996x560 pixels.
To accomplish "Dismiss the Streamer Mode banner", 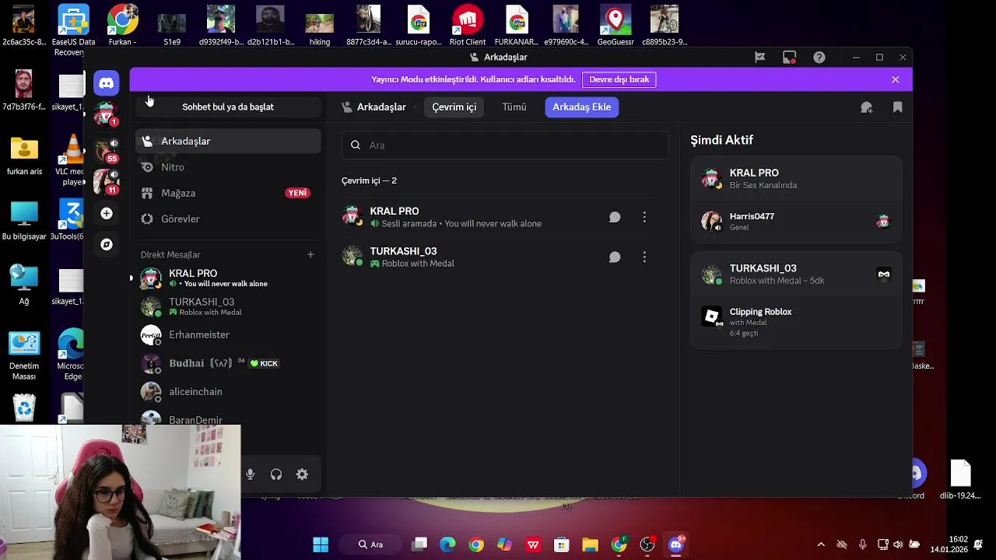I will (x=895, y=79).
